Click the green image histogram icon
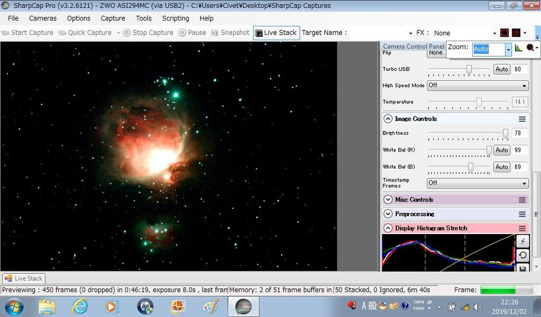Image resolution: width=541 pixels, height=317 pixels. 518,48
